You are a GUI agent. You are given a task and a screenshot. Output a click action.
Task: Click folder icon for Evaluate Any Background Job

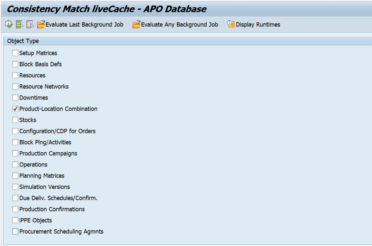[x=136, y=24]
